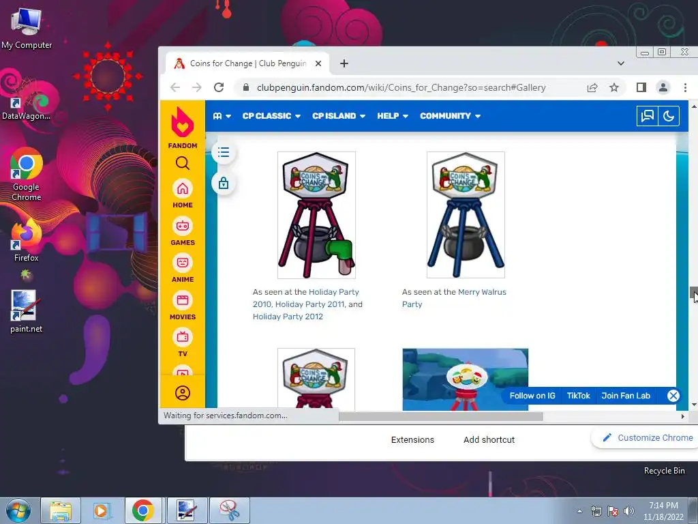Open a new Chrome tab
The image size is (698, 524).
tap(344, 63)
